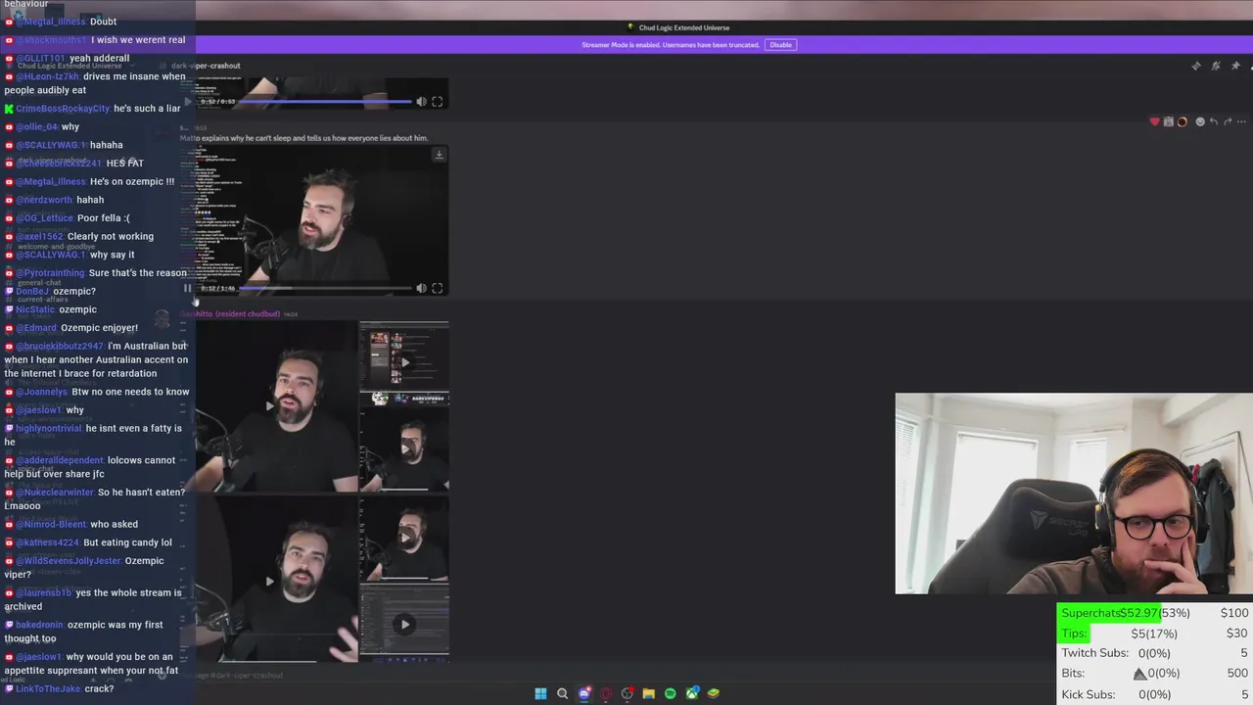This screenshot has width=1253, height=705.
Task: Open the Threads icon in channel header
Action: point(1195,66)
